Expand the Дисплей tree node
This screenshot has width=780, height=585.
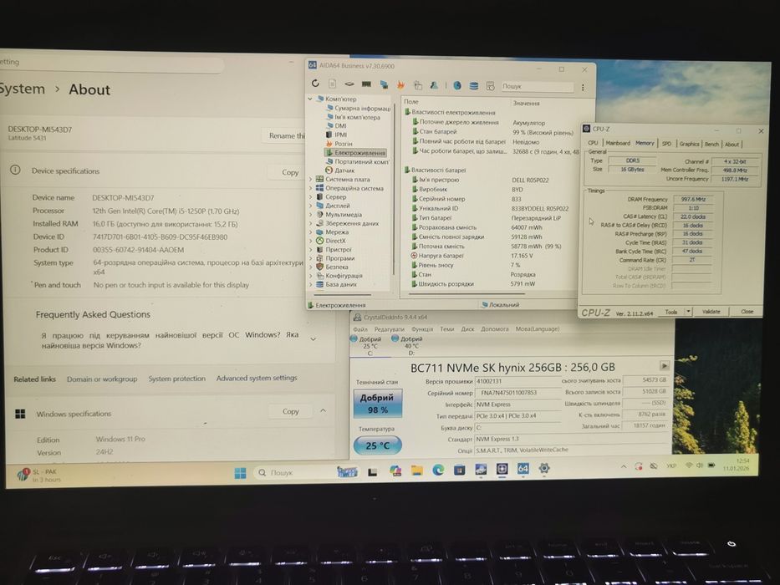[x=311, y=206]
